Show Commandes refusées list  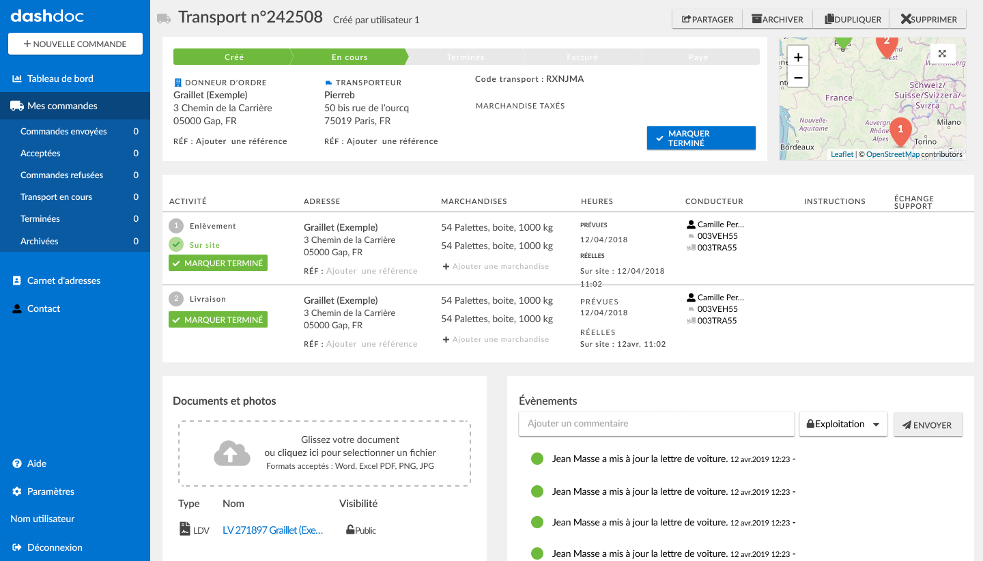pyautogui.click(x=75, y=175)
